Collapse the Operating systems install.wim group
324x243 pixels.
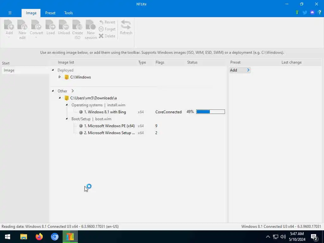(66, 105)
